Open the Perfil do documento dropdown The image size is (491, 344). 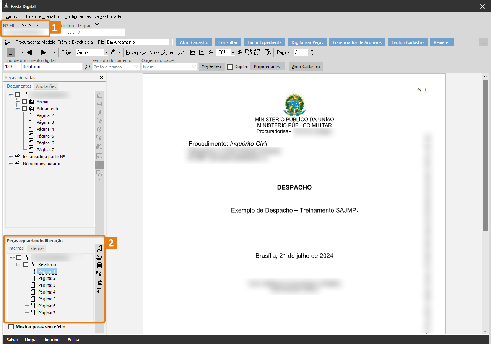coord(137,67)
